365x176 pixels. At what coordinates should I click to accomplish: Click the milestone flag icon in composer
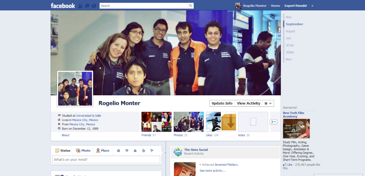[x=152, y=151]
